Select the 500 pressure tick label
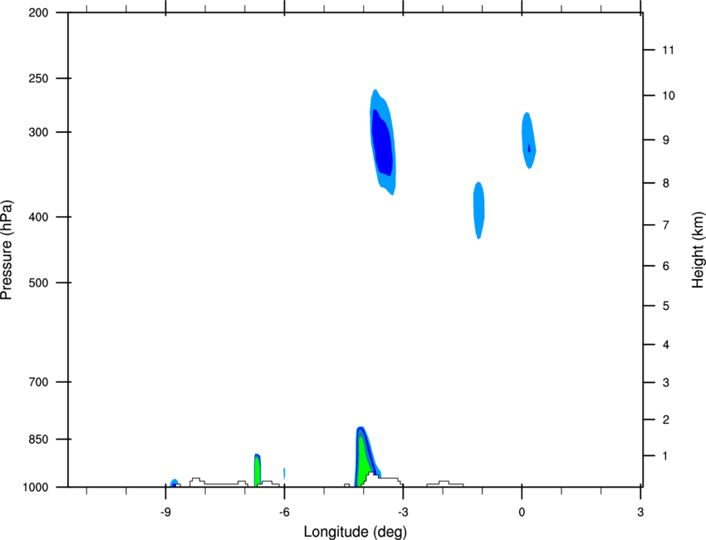Viewport: 706px width, 540px height. coord(38,282)
